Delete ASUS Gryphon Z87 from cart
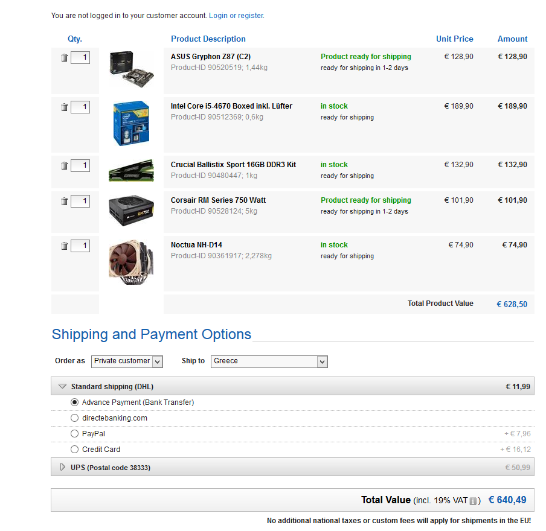 pyautogui.click(x=65, y=58)
